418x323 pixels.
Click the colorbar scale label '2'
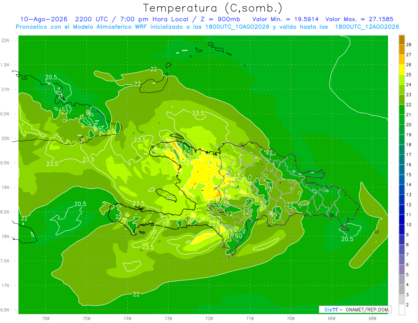tap(408, 305)
